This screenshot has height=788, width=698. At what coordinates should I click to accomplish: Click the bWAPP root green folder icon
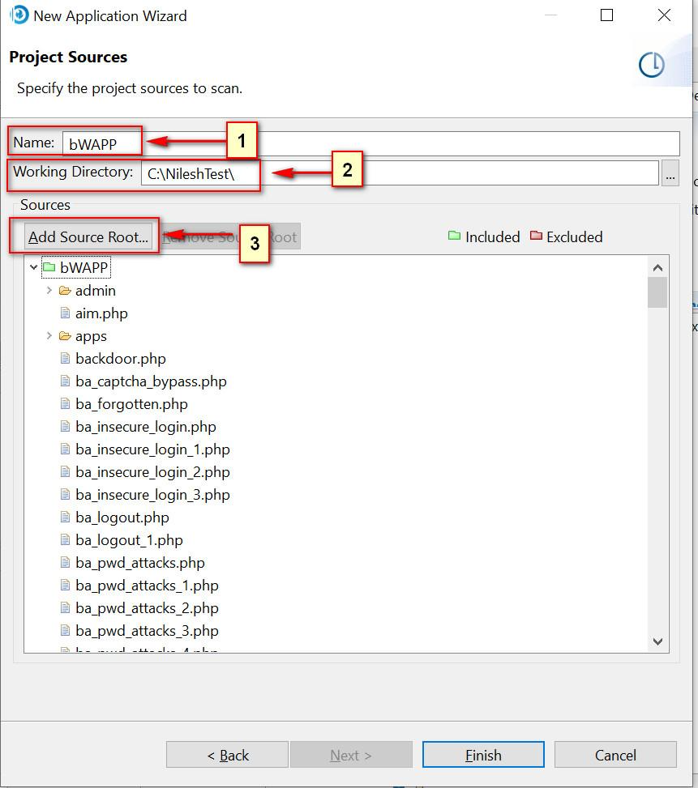51,266
